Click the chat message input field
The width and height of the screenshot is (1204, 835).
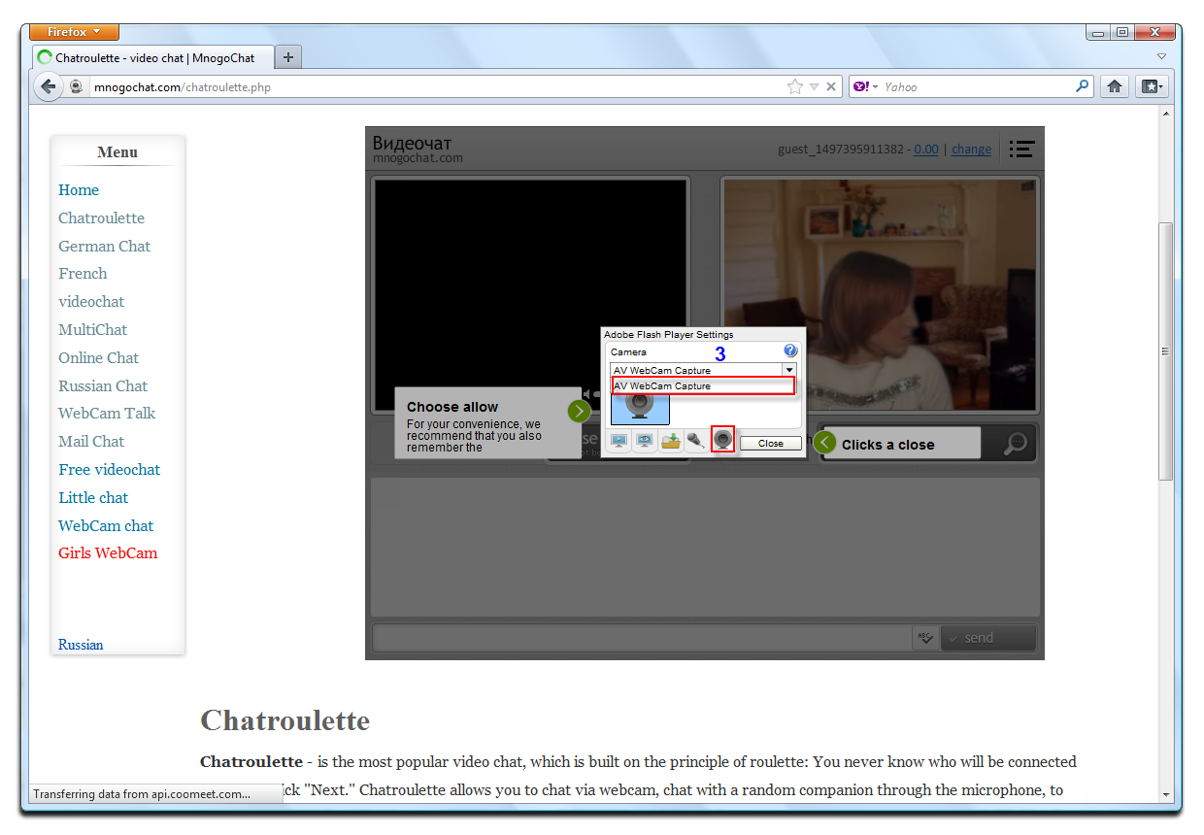642,638
